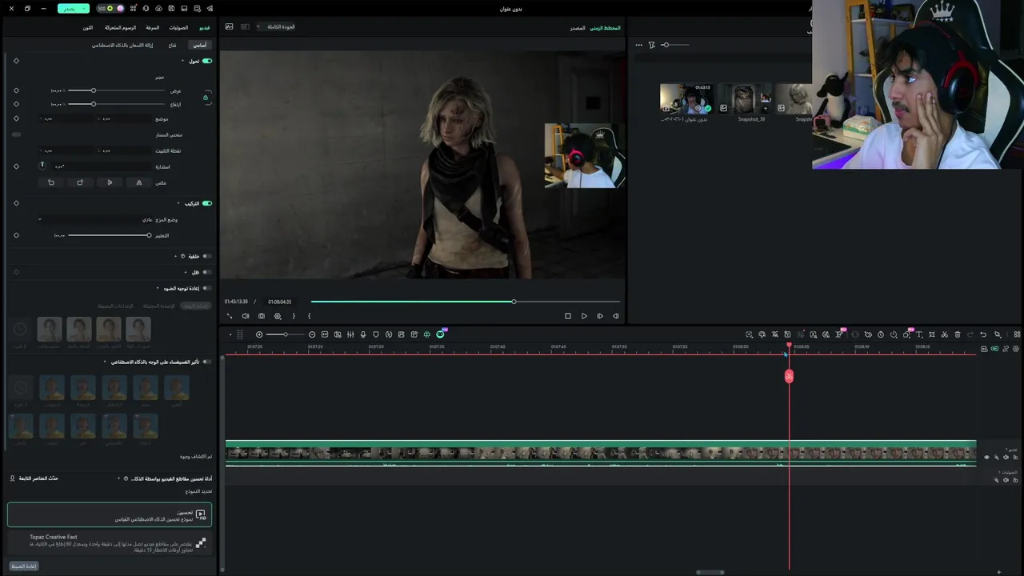Collapse the AI video enhancer section arrow
The width and height of the screenshot is (1024, 576).
pyautogui.click(x=119, y=478)
